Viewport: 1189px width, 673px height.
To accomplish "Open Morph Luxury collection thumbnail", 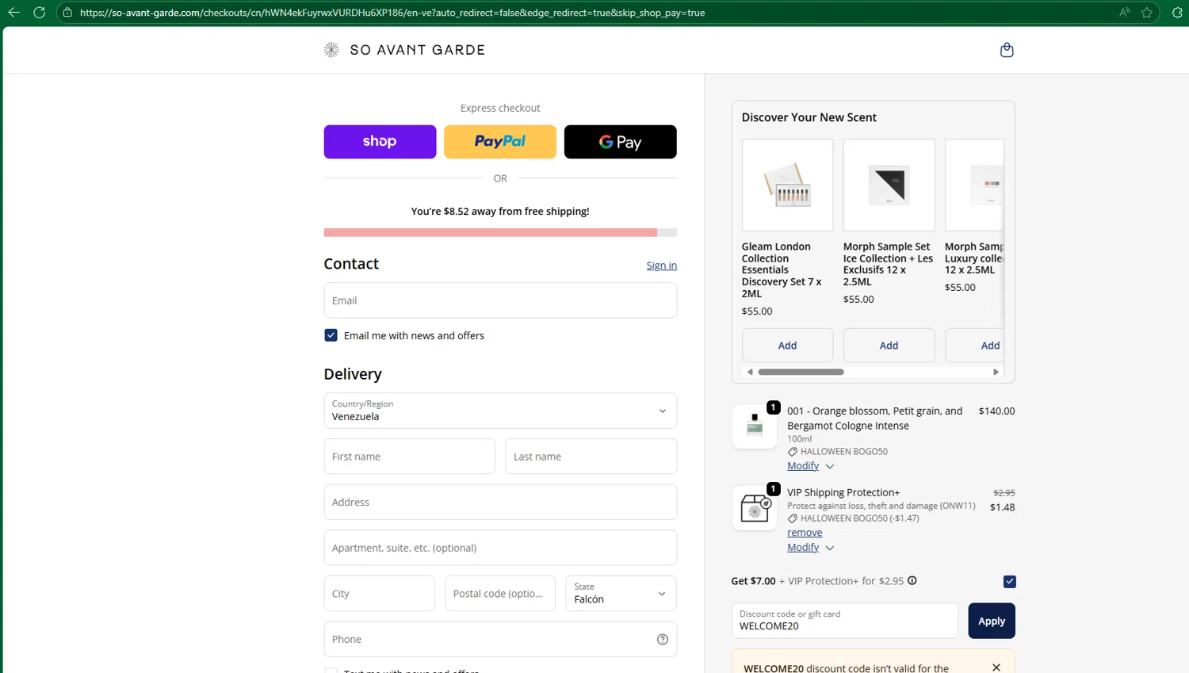I will pos(975,185).
